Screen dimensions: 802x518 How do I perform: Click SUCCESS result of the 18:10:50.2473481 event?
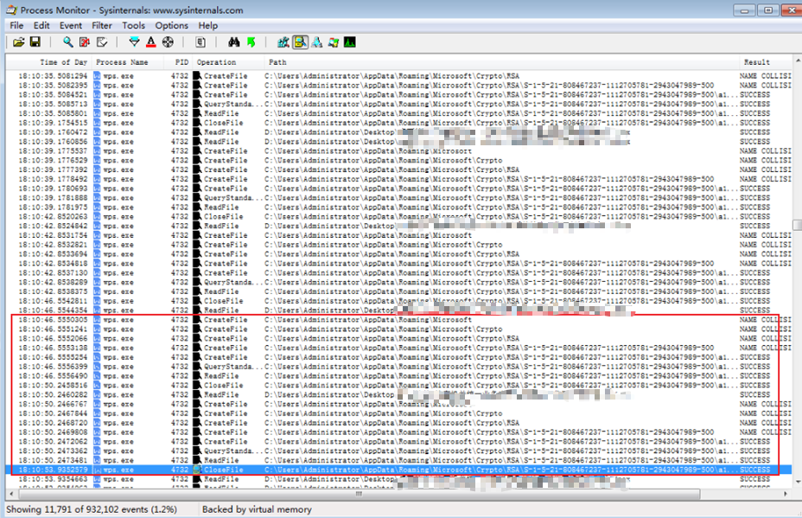tap(755, 461)
